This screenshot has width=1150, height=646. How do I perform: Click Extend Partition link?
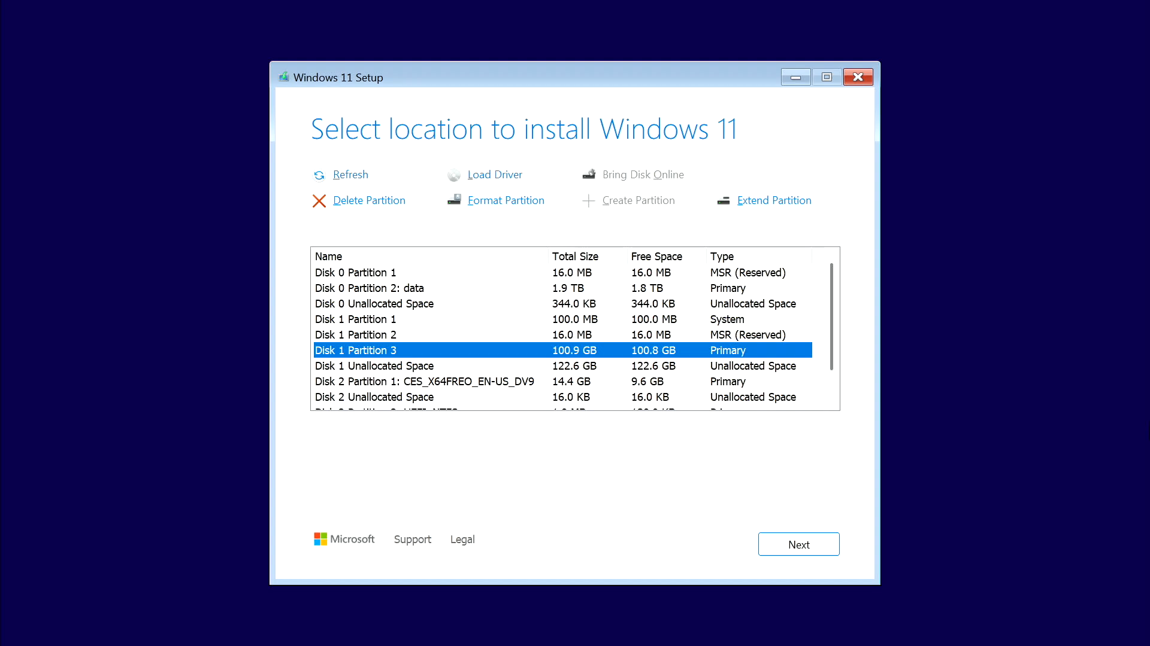click(x=774, y=200)
